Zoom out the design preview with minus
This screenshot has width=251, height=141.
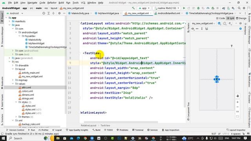[x=238, y=107]
